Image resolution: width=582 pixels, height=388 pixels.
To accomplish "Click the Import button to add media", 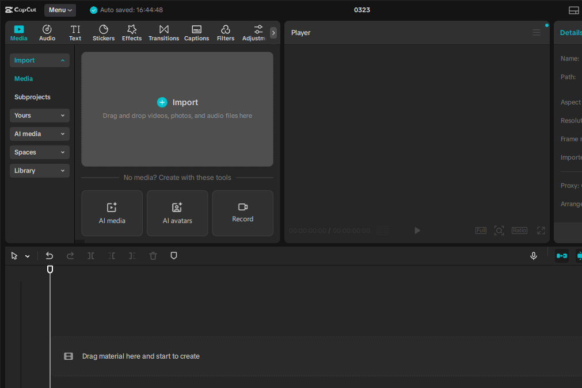I will (177, 102).
